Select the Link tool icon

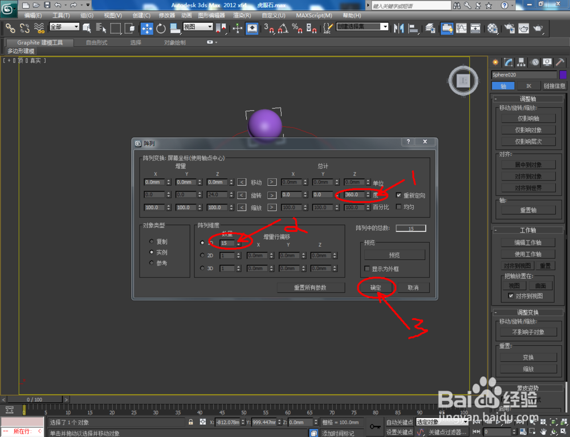10,28
